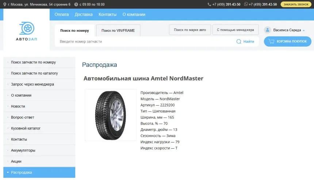Click the Поиск по марке авто button
This screenshot has width=314, height=180.
click(x=190, y=30)
